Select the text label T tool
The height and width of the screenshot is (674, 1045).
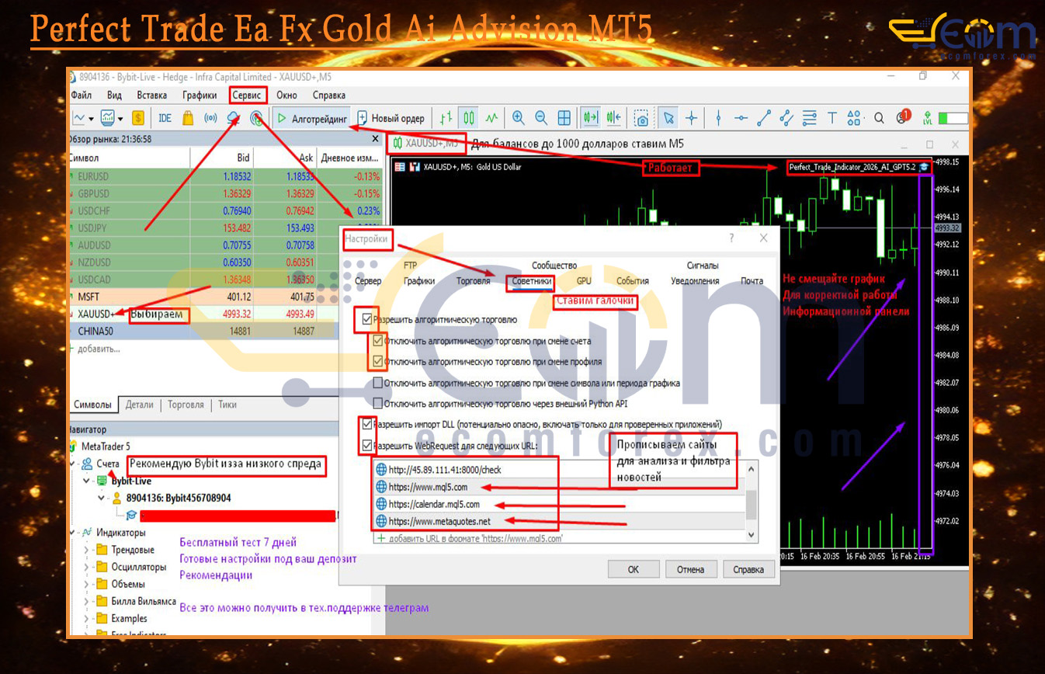click(831, 118)
